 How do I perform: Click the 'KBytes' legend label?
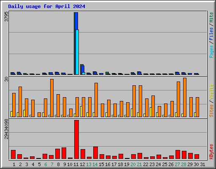(211, 152)
